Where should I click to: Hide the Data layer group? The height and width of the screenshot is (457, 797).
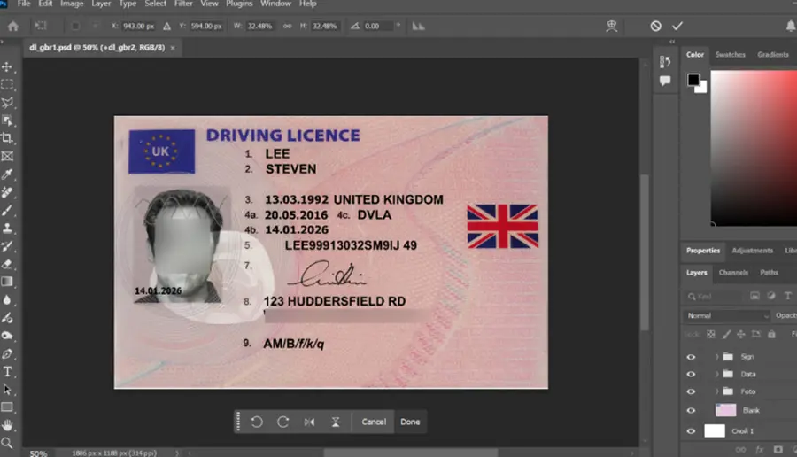click(x=691, y=374)
